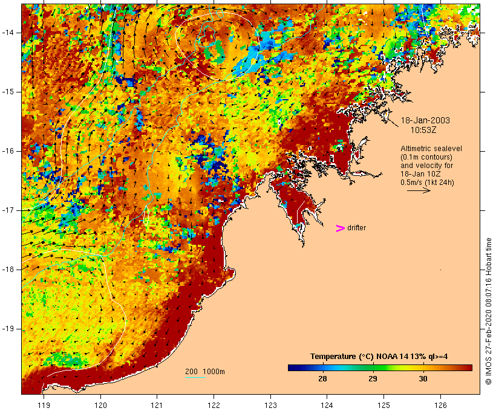Click the '29' label on temperature scale
The width and height of the screenshot is (496, 411).
[373, 378]
